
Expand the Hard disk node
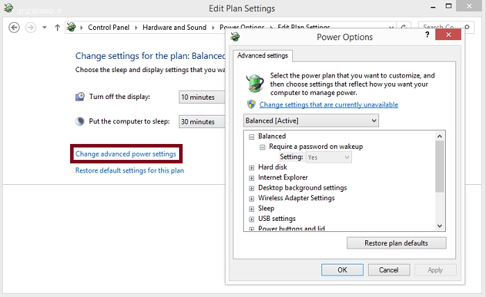pyautogui.click(x=251, y=168)
